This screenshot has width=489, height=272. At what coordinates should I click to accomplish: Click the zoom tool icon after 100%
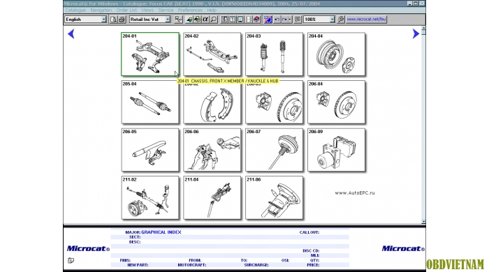[341, 20]
